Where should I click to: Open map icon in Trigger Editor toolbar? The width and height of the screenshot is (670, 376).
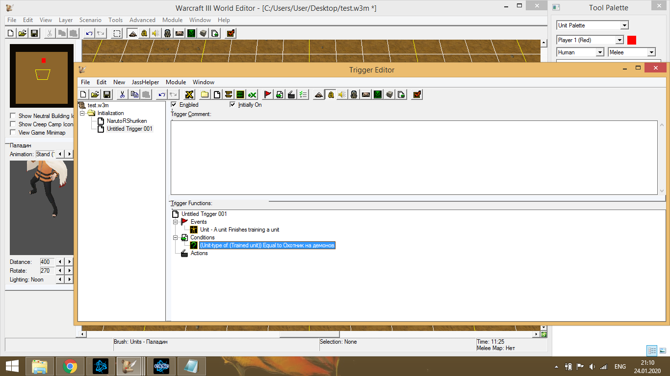click(95, 94)
